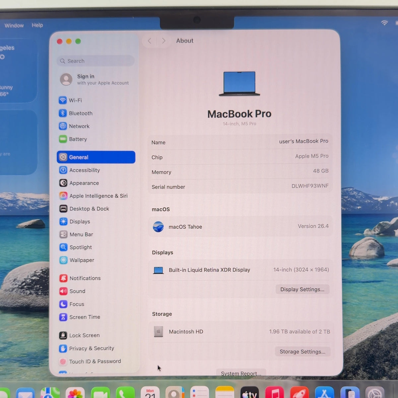The image size is (398, 398).
Task: Click the macOS Tahoe row
Action: click(x=240, y=227)
